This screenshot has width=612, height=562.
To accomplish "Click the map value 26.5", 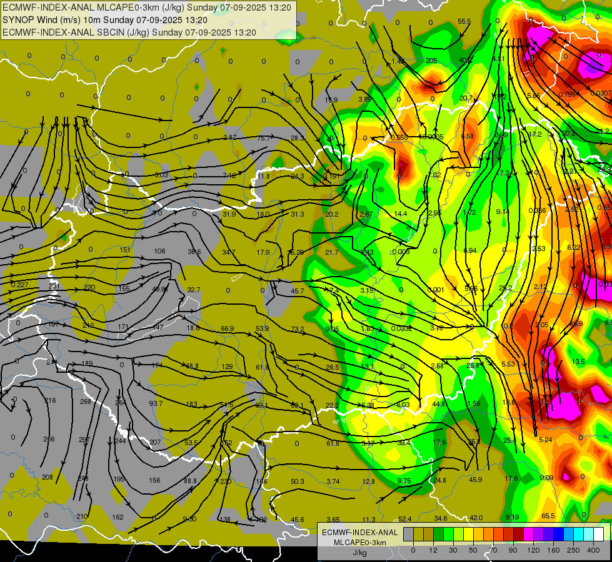I will coord(332,367).
